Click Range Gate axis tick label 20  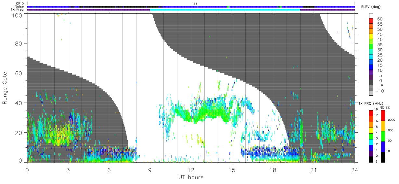point(19,133)
